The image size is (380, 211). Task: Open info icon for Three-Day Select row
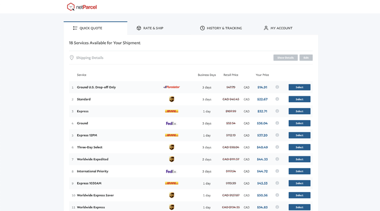[x=277, y=147]
